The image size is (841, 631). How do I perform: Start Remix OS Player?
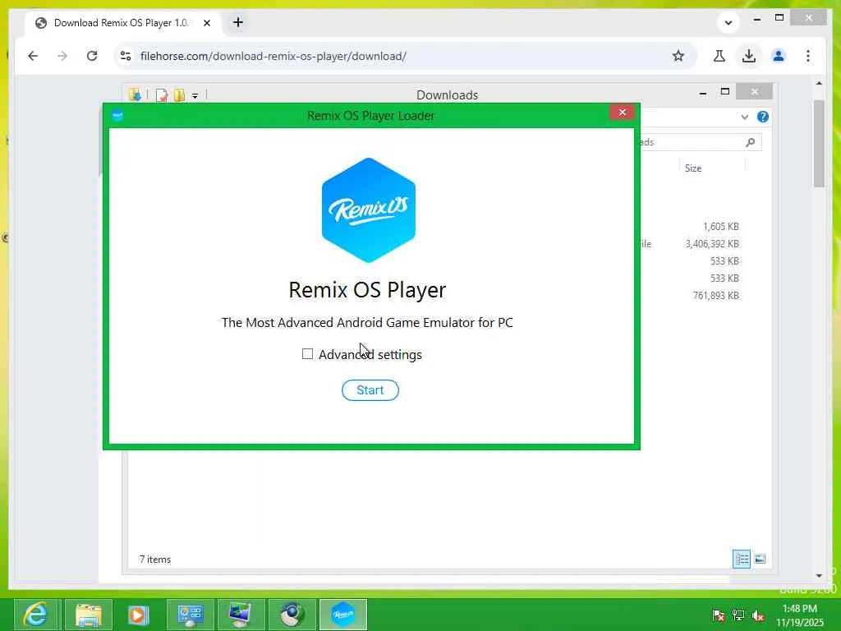pyautogui.click(x=370, y=390)
